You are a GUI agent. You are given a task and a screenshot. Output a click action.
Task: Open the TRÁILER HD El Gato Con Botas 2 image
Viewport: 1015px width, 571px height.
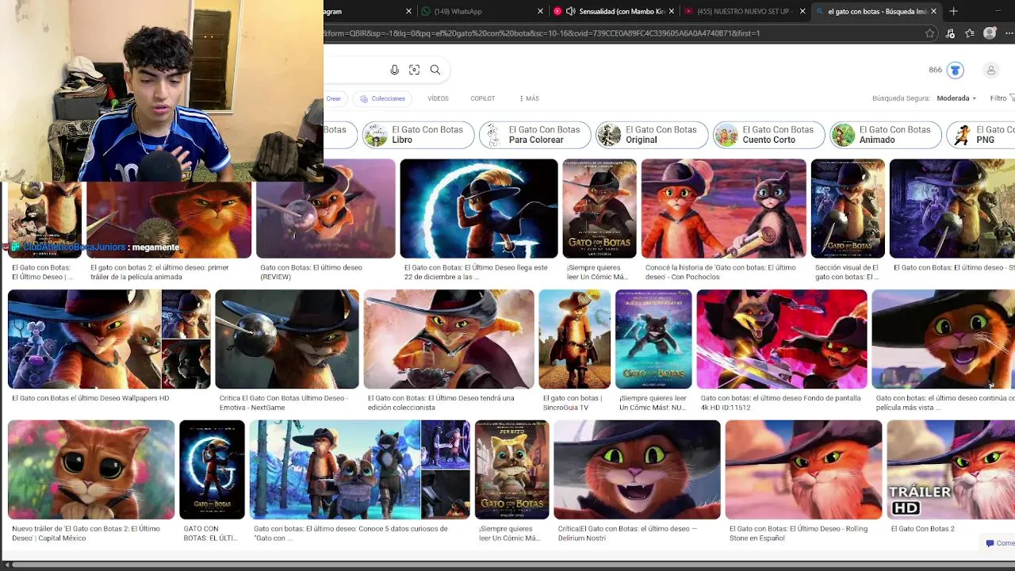tap(951, 469)
